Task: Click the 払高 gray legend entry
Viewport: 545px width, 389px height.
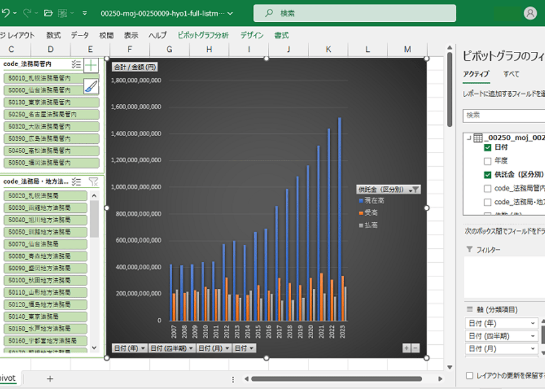Action: 368,225
